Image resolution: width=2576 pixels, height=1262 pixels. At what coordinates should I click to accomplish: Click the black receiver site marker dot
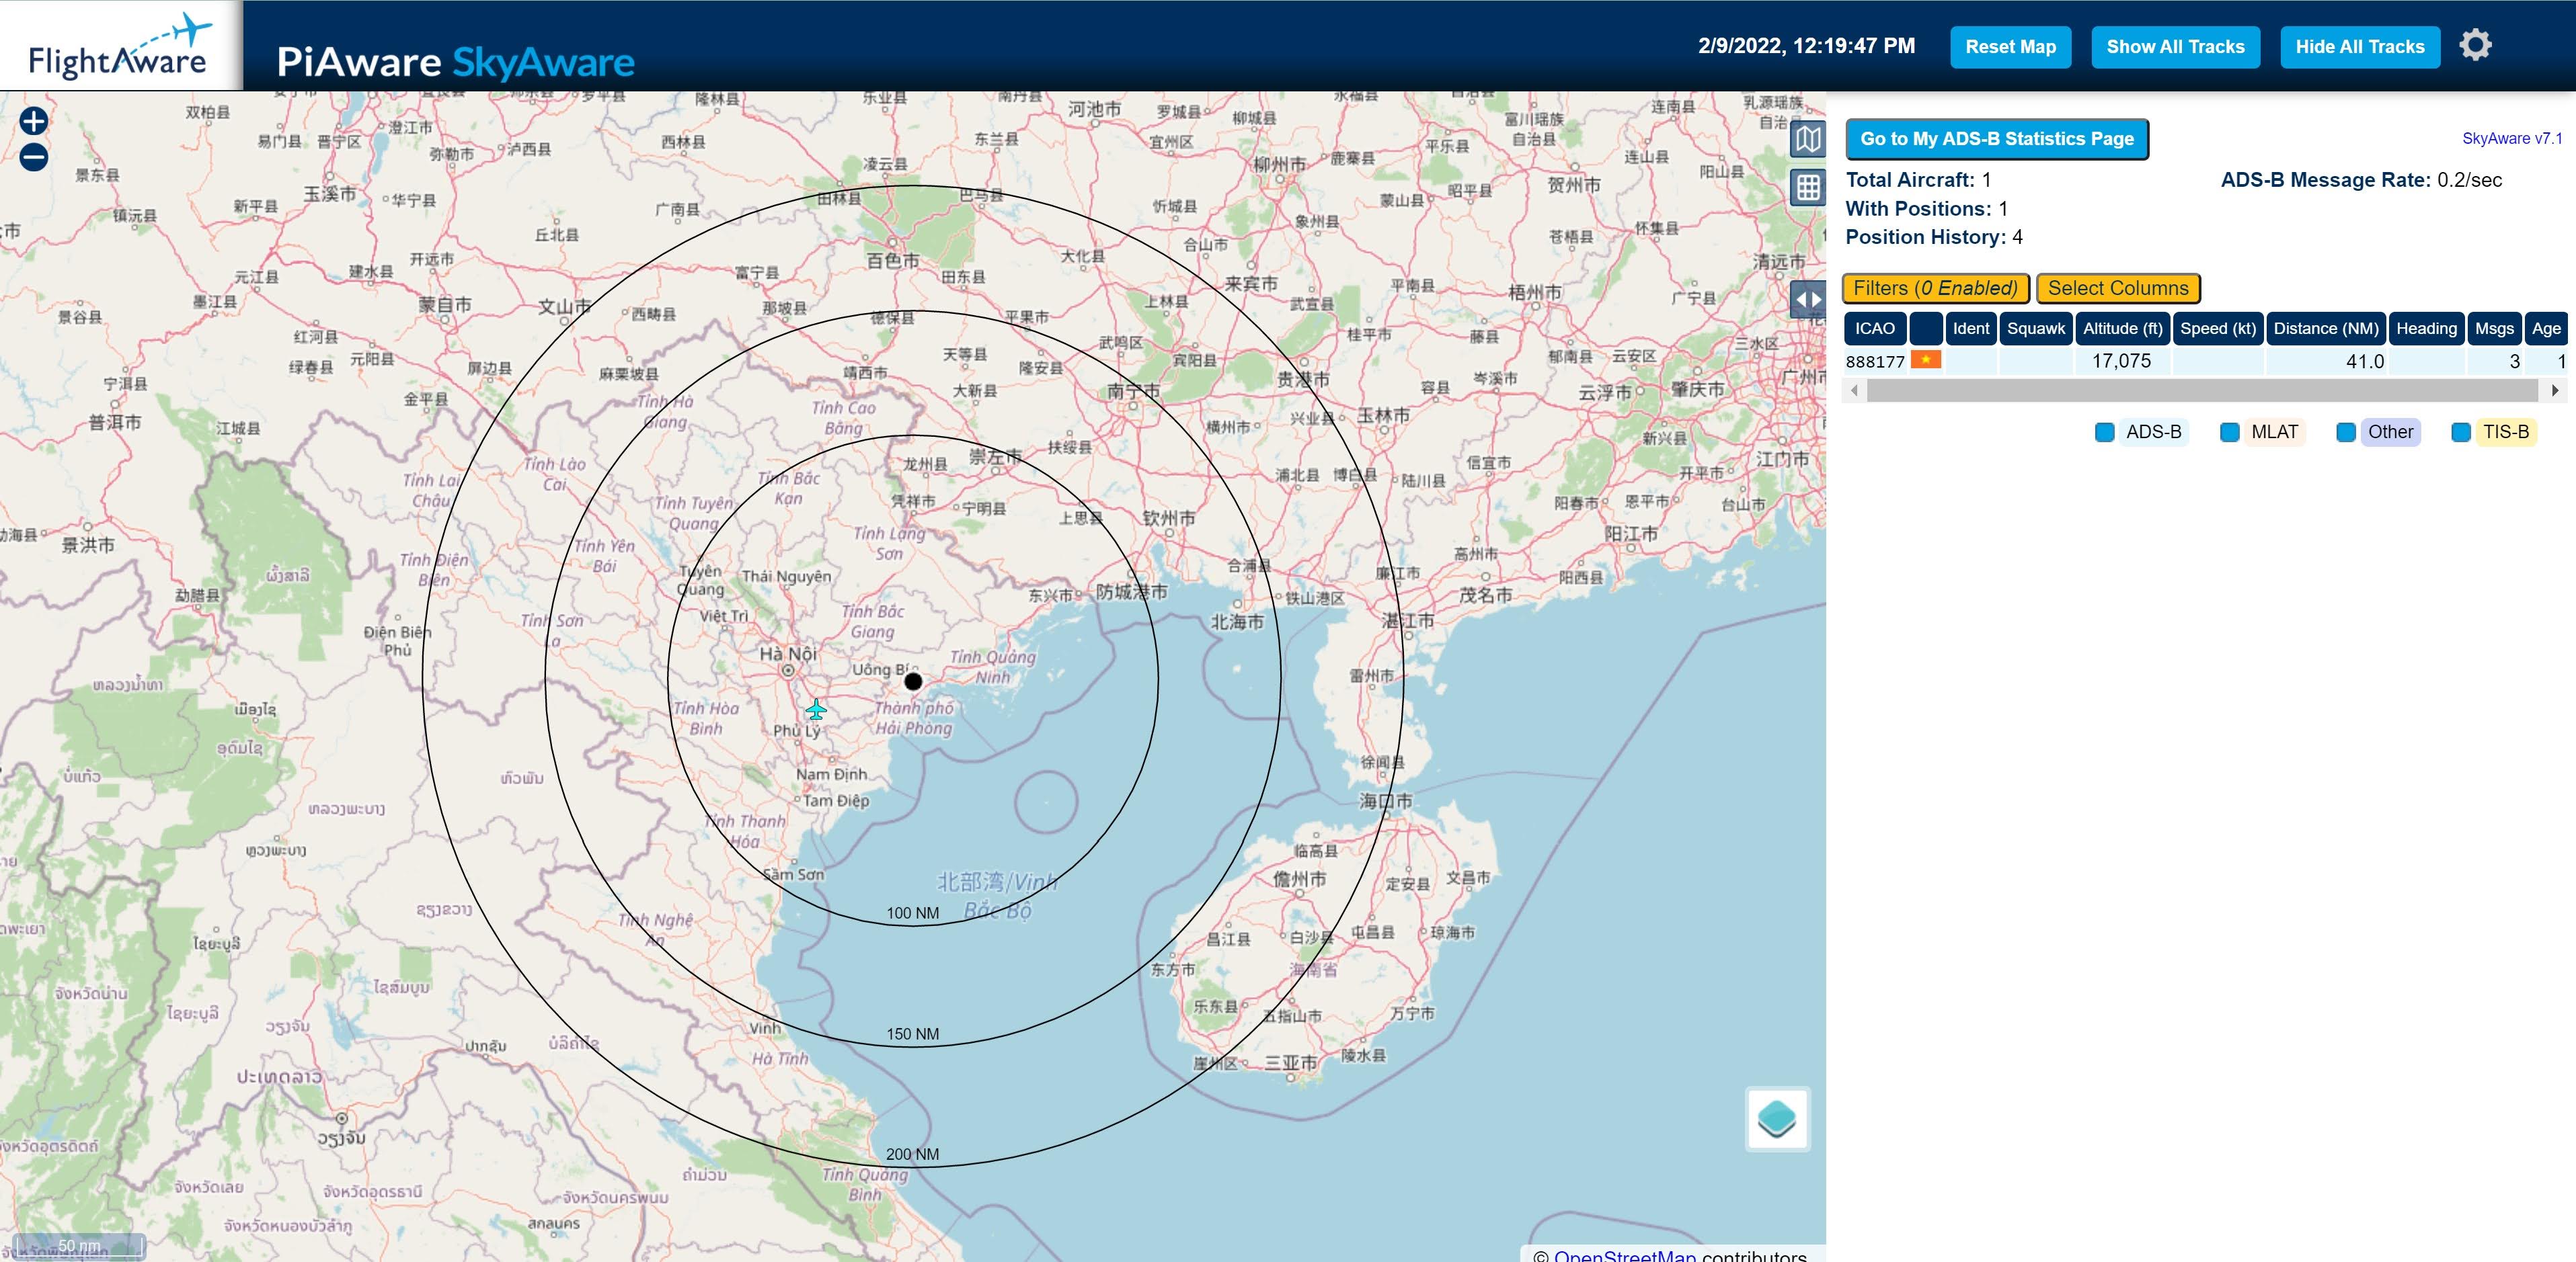(x=913, y=681)
